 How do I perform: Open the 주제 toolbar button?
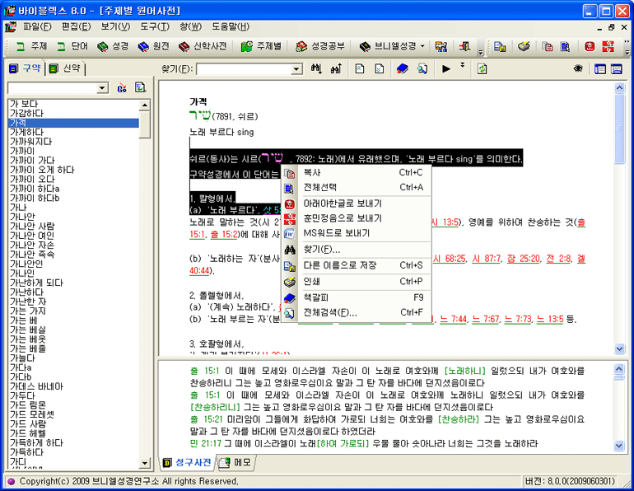coord(31,46)
